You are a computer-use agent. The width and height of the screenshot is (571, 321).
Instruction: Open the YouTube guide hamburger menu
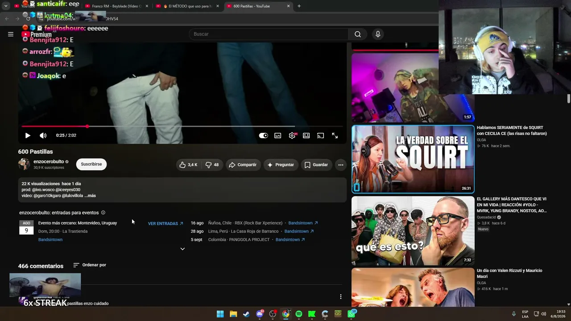point(11,34)
